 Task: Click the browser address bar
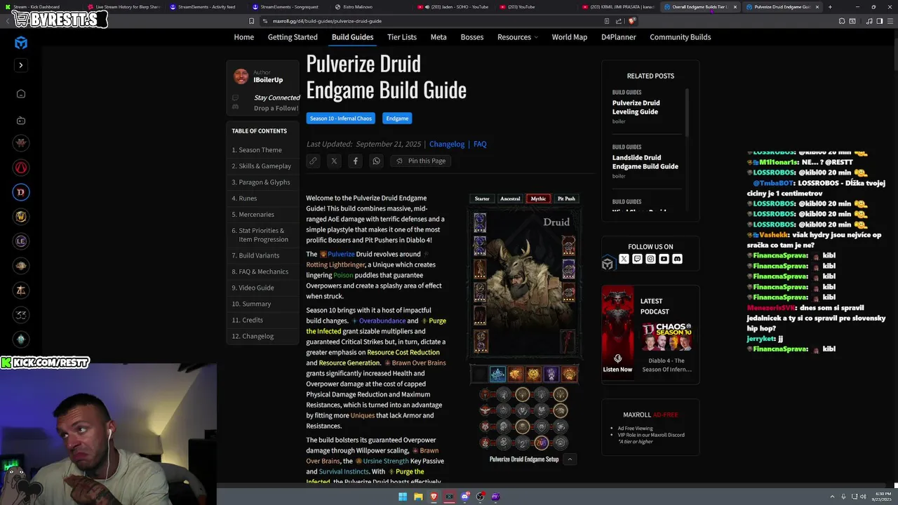428,21
